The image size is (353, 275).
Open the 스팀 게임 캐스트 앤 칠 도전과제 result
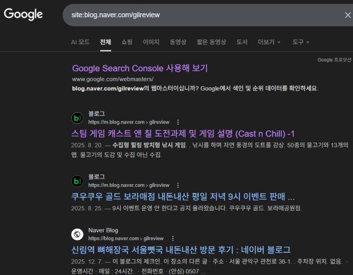click(x=183, y=134)
